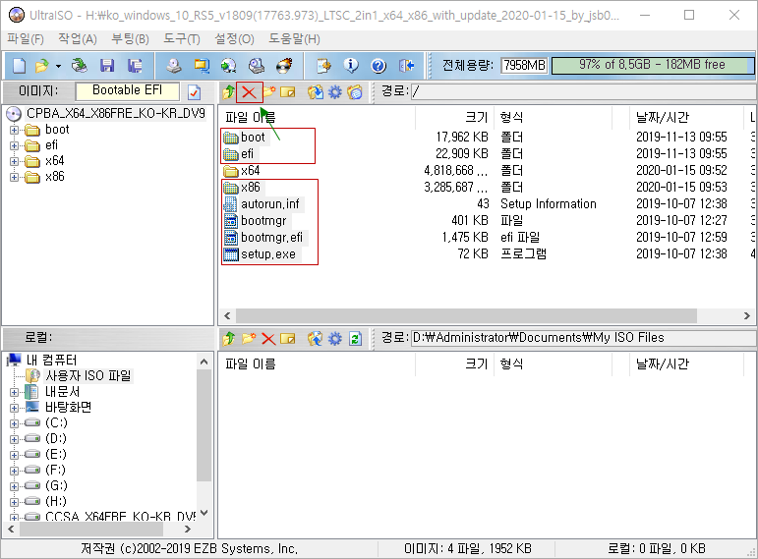
Task: Create new folder in the image pane
Action: [269, 91]
